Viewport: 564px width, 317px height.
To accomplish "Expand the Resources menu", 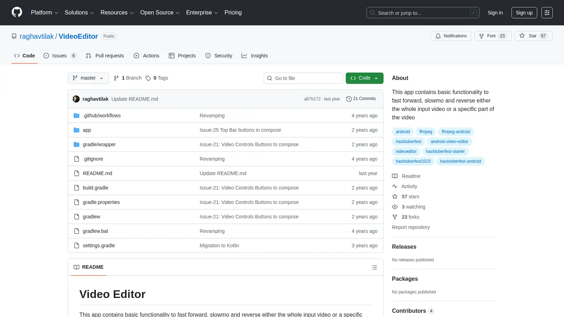I will tap(117, 13).
